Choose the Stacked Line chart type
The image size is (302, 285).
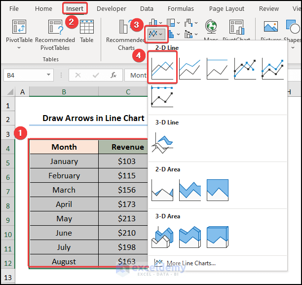[x=189, y=68]
